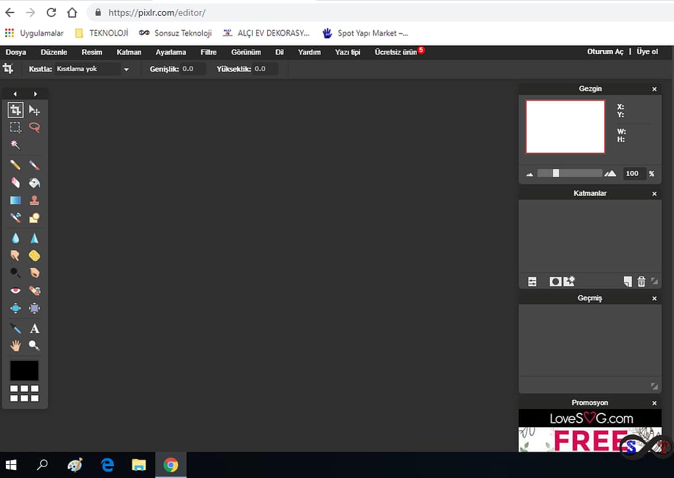The height and width of the screenshot is (478, 674).
Task: Activate the Clone Stamp tool
Action: (34, 200)
